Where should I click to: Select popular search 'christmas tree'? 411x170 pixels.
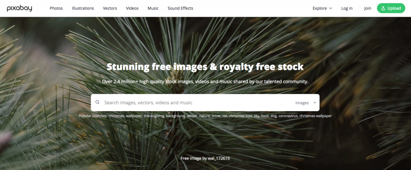click(x=240, y=116)
